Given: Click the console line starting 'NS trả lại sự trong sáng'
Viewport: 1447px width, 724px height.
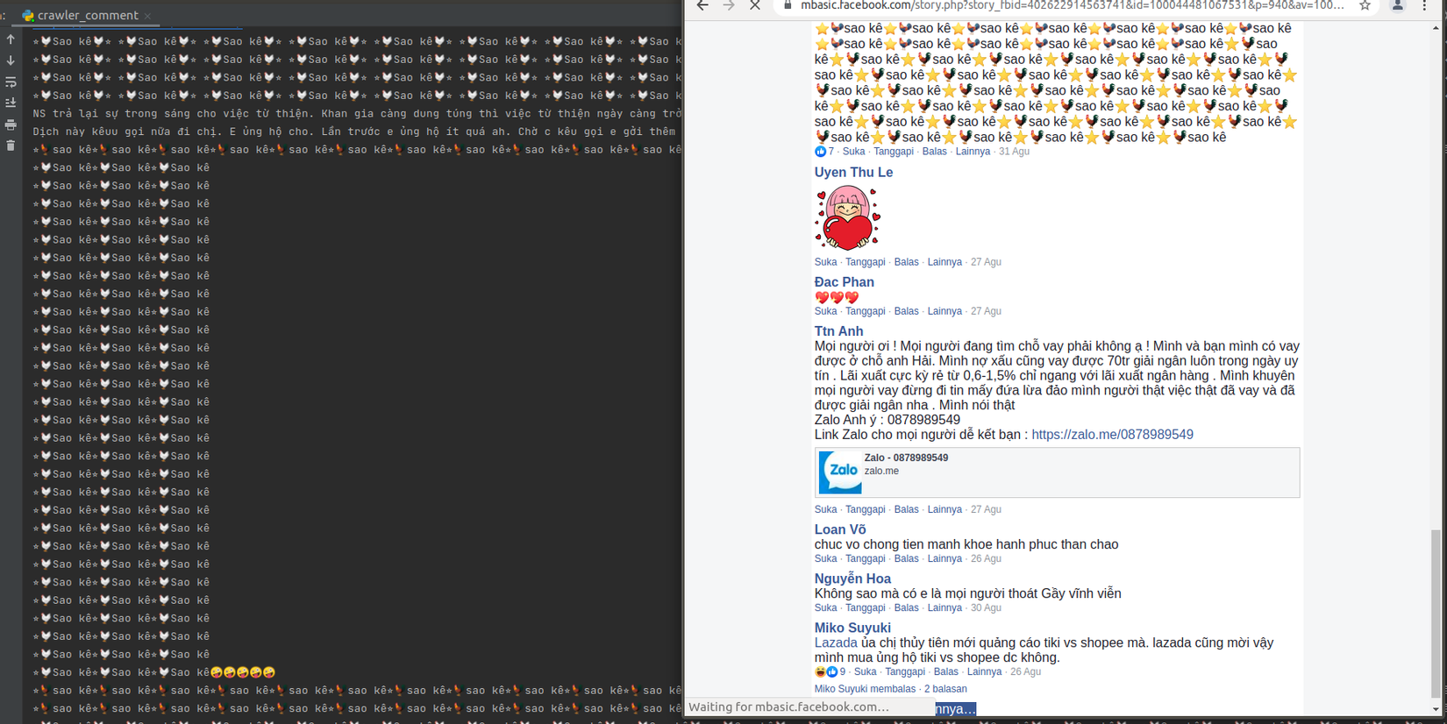Looking at the screenshot, I should (x=357, y=113).
